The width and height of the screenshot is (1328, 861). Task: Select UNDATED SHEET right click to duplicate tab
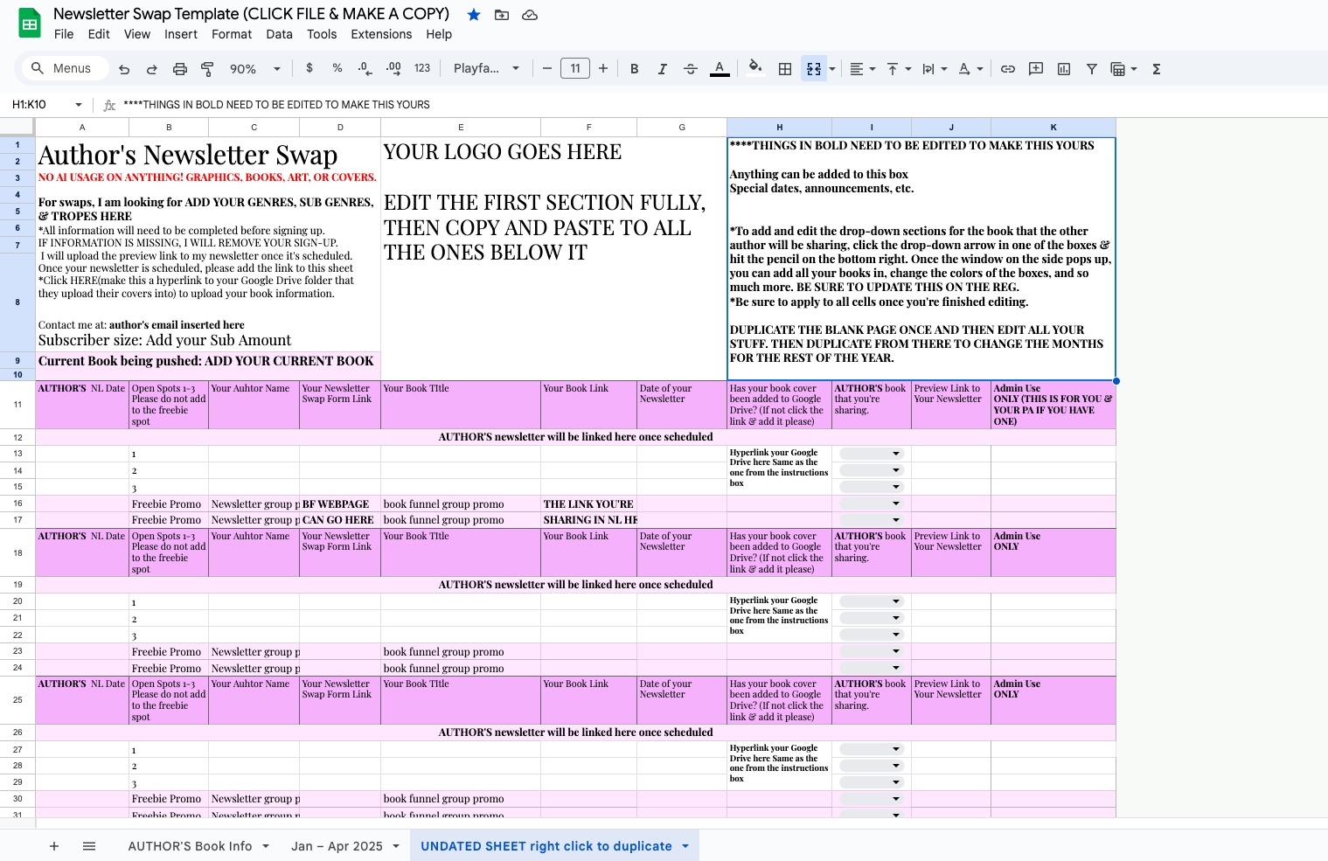click(546, 846)
